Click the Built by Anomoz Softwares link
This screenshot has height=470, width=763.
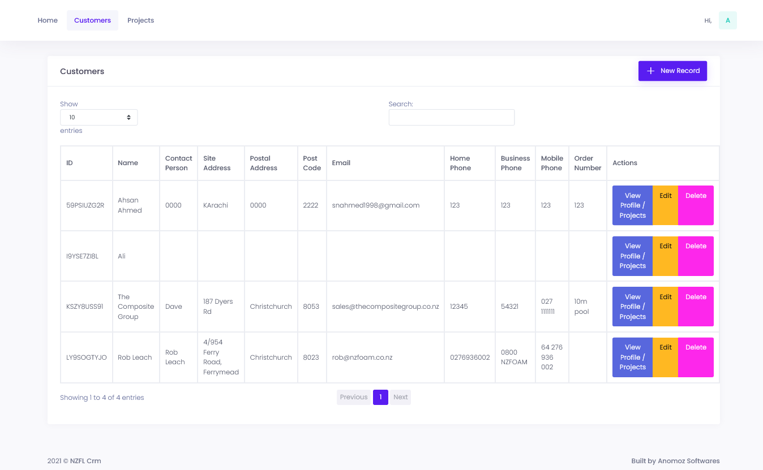point(675,460)
